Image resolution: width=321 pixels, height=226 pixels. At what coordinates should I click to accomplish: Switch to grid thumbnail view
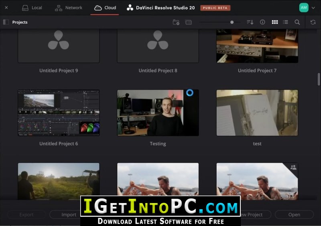click(x=275, y=22)
